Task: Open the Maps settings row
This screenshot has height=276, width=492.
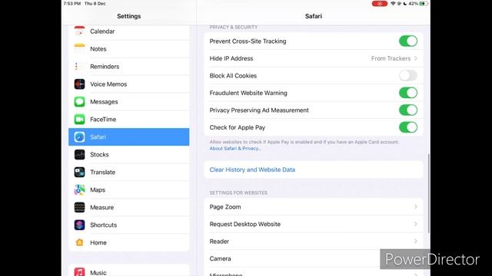Action: point(129,189)
